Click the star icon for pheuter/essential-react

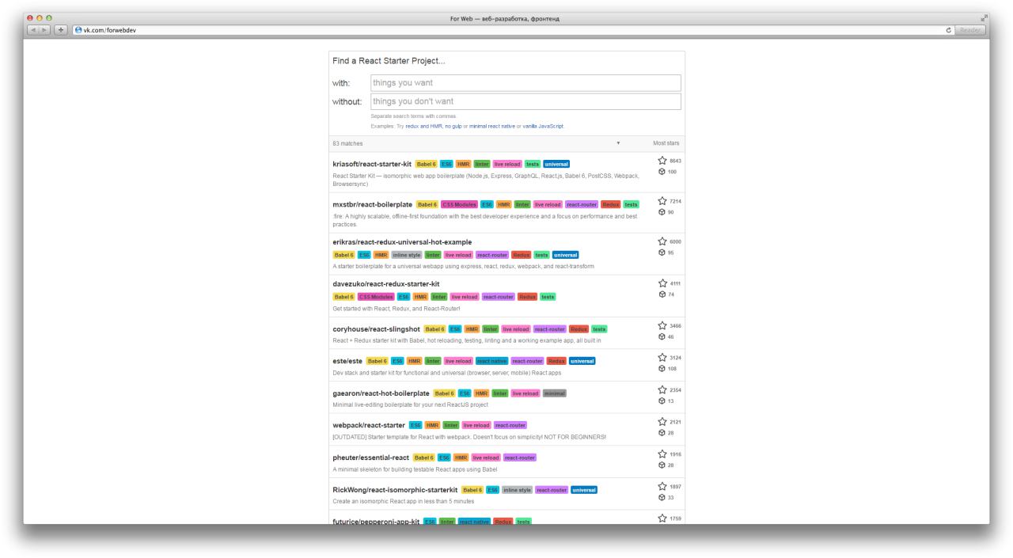(662, 454)
